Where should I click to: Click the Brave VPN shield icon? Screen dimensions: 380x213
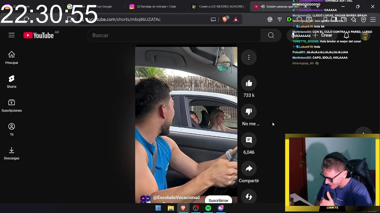coord(363,19)
